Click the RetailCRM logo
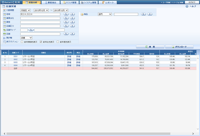 [x=11, y=2]
